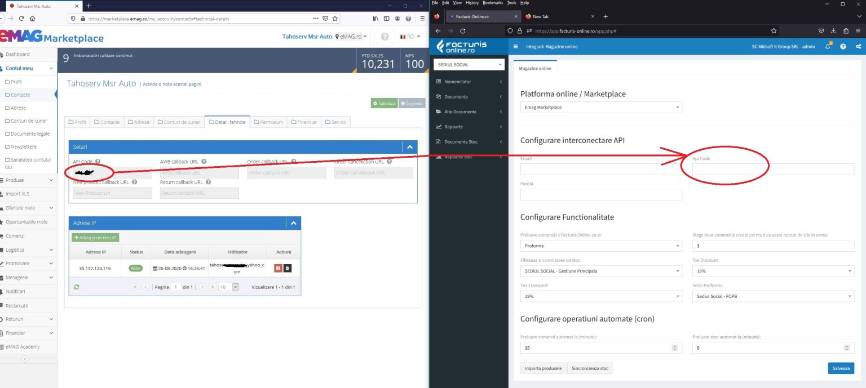Open Downloads in the Facturis browser toolbar
The height and width of the screenshot is (388, 866).
click(x=833, y=31)
